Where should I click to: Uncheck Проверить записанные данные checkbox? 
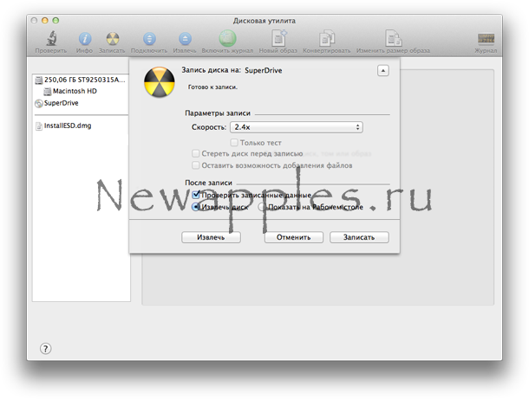tap(196, 195)
